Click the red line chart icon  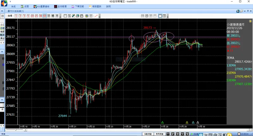pos(96,16)
